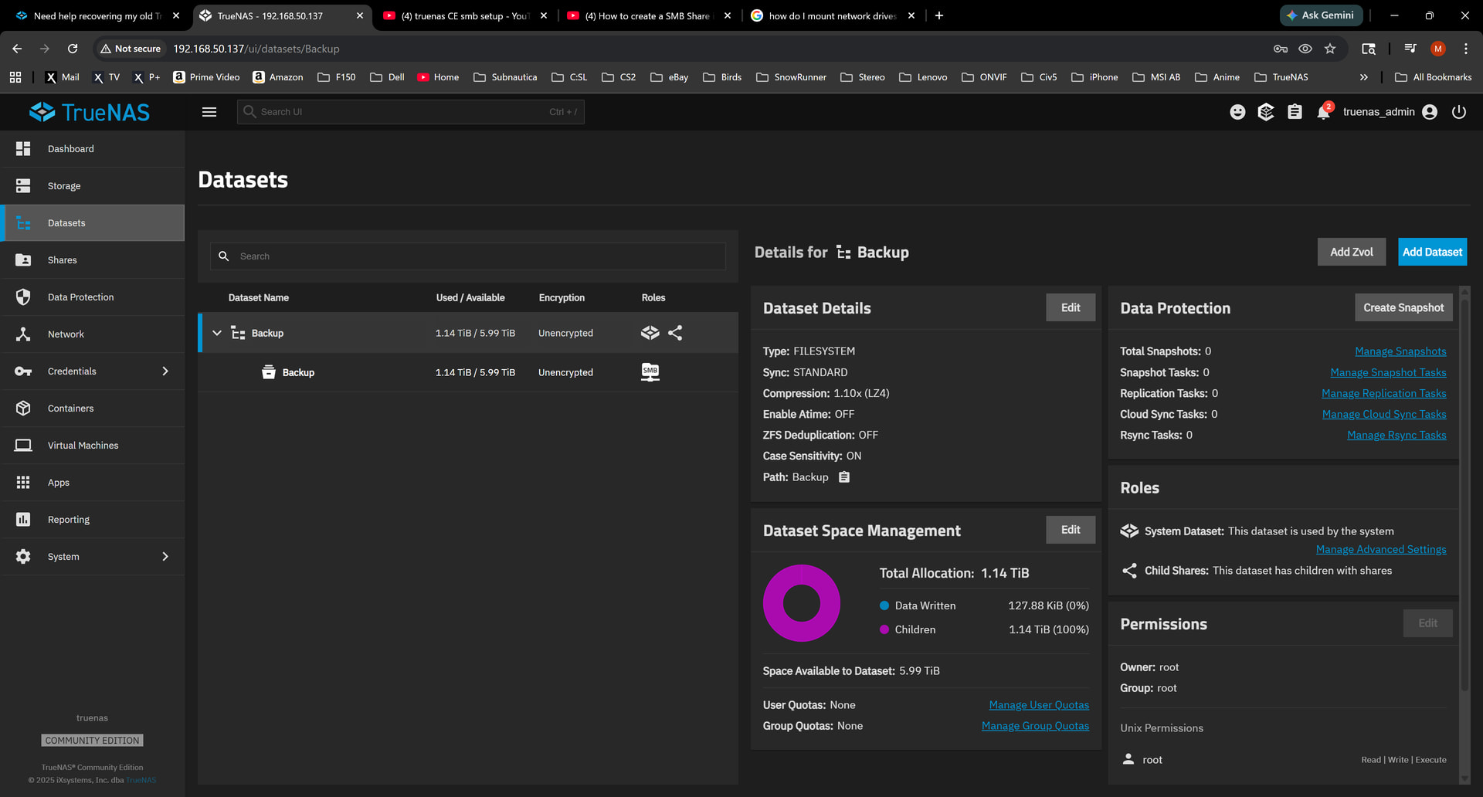Click the details panel vertical scrollbar

(x=1464, y=494)
